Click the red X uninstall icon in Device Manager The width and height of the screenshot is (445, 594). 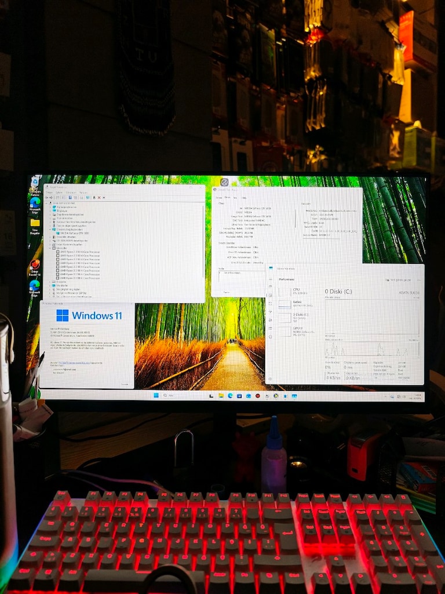point(99,198)
